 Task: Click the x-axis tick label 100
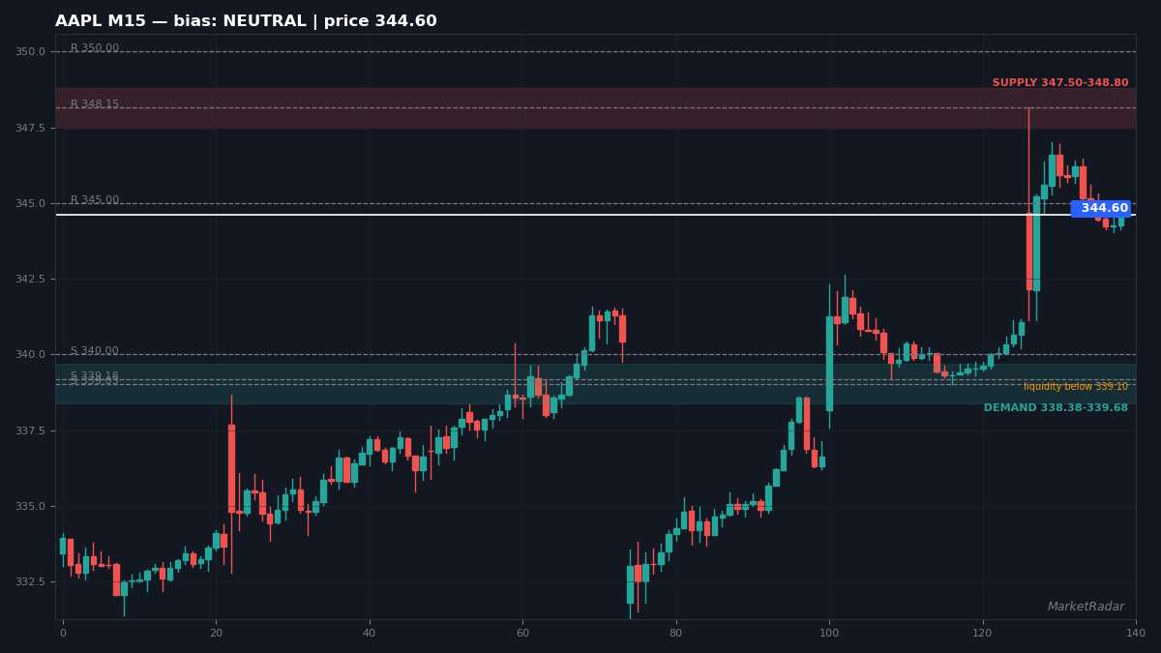[829, 634]
